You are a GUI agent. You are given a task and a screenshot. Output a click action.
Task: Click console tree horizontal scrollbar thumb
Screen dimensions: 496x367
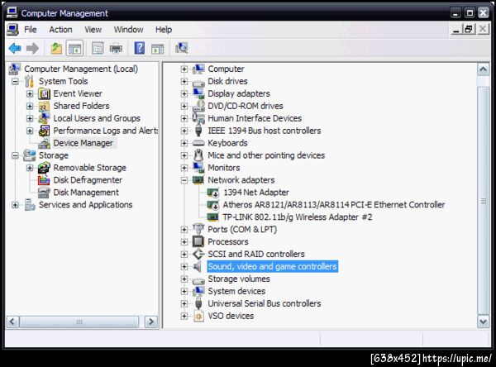click(x=79, y=322)
